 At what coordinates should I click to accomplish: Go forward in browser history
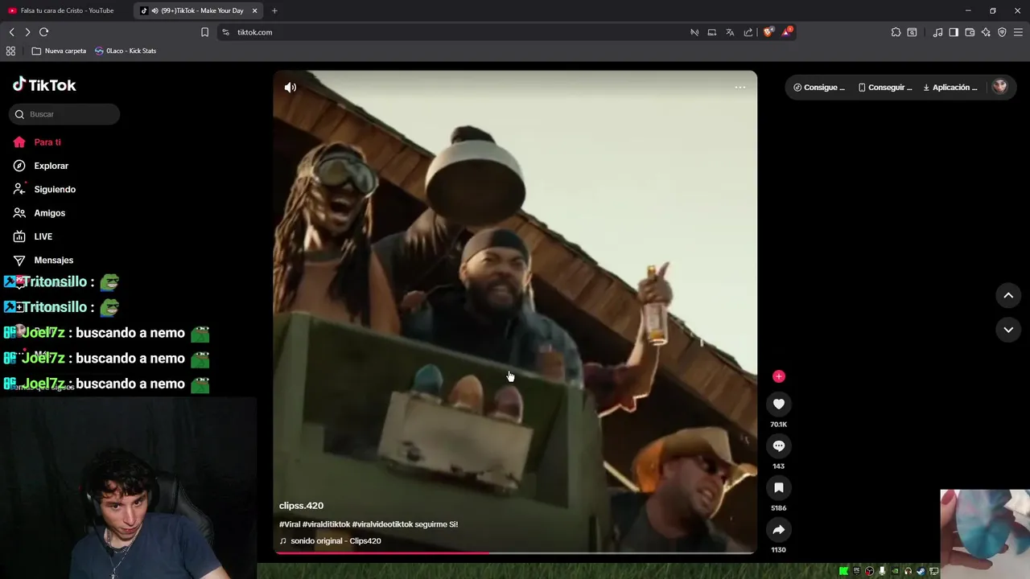[x=27, y=32]
